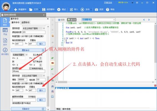
Task: Click the highlighted red uncomment icon
Action: click(52, 63)
